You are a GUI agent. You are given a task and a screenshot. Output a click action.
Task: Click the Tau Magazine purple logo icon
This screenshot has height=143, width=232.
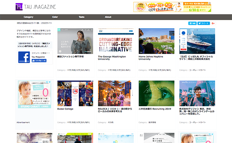19,7
